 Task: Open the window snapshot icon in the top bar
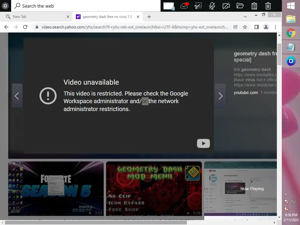[x=169, y=6]
